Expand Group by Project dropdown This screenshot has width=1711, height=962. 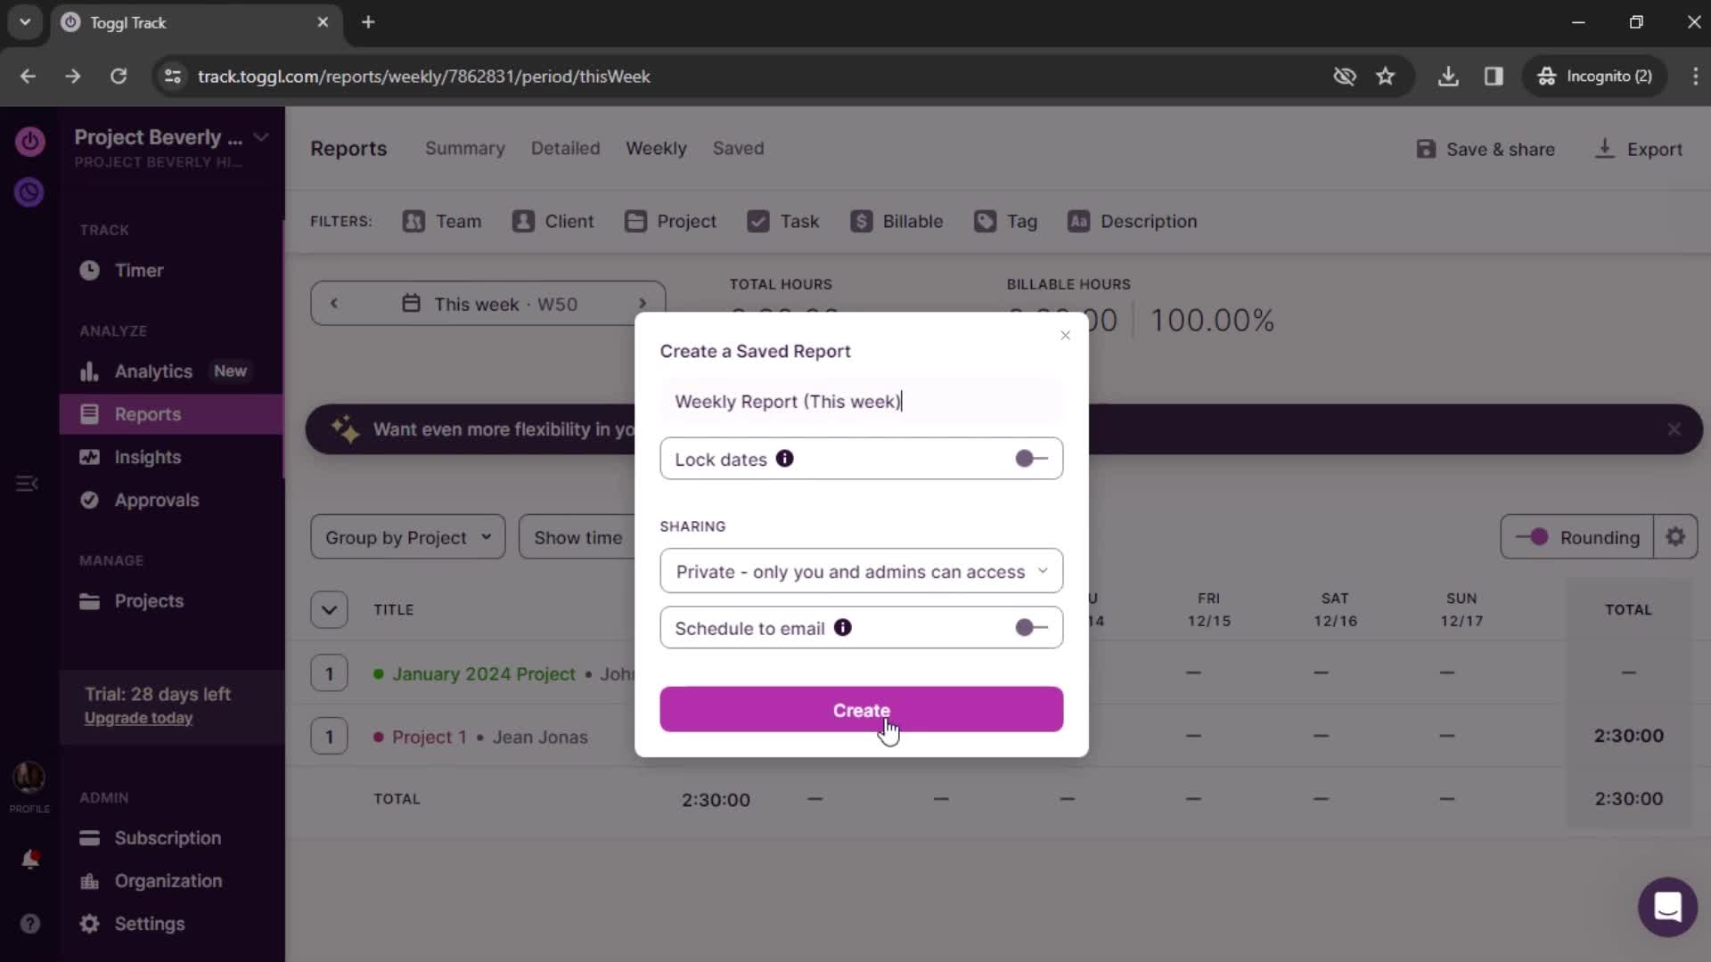(408, 537)
